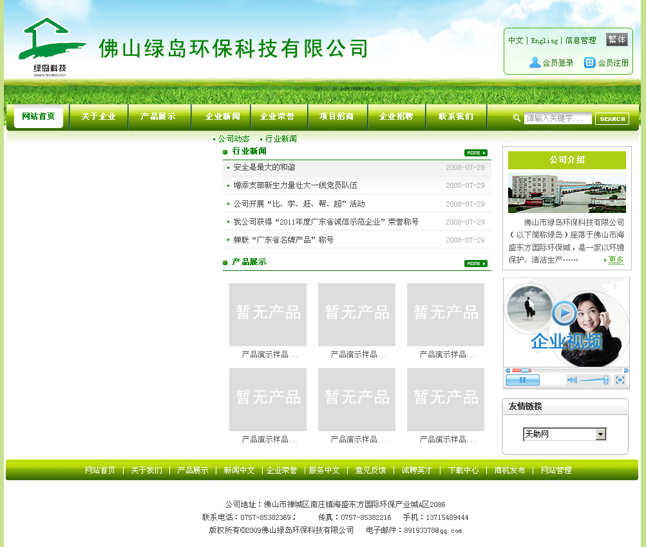Open 关于企业 in the navigation bar
Screen dimensions: 646x547
tap(99, 116)
